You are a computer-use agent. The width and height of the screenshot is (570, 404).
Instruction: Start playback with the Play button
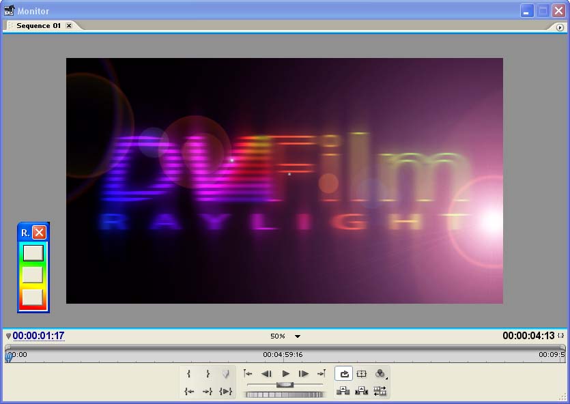point(286,373)
